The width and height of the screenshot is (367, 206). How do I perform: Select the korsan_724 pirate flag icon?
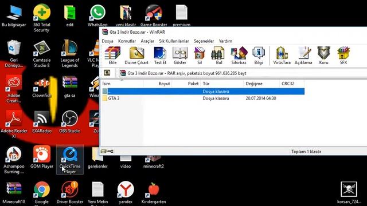349,193
